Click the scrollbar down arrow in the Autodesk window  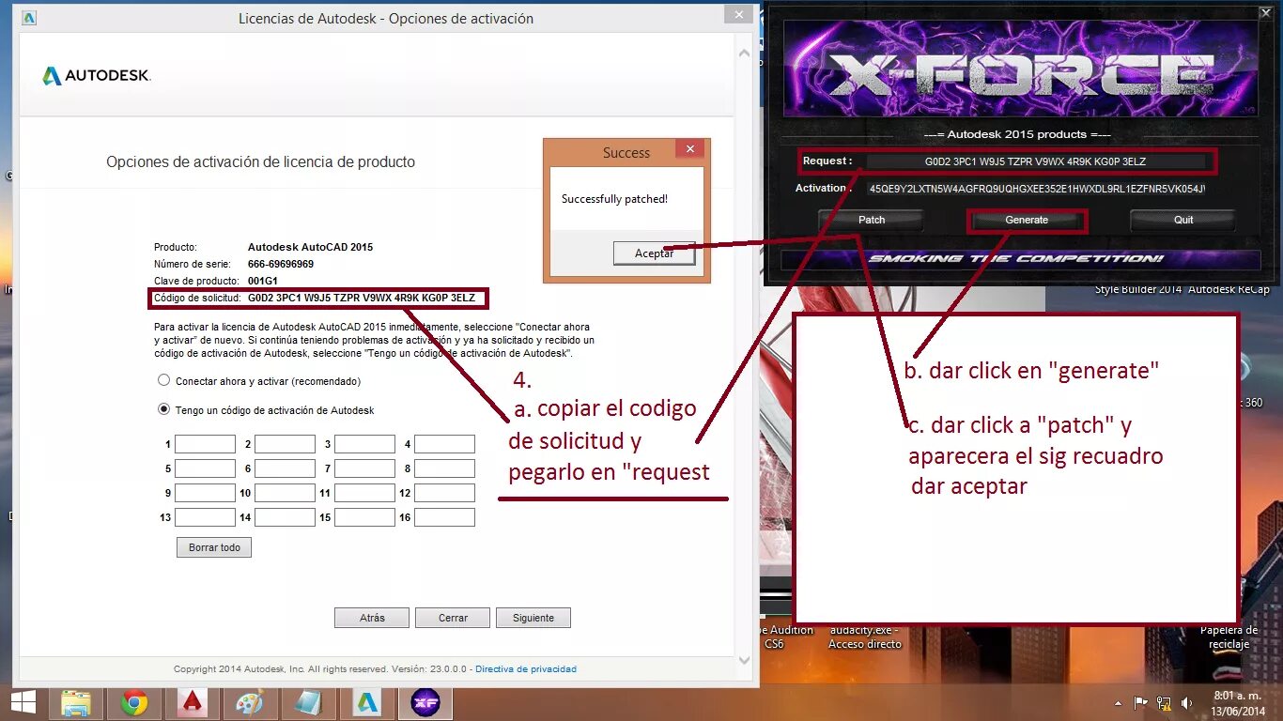(x=744, y=661)
